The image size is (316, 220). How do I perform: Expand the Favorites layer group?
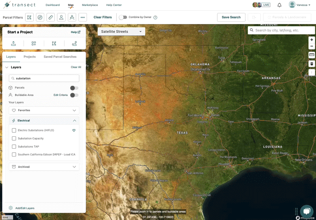pos(44,110)
